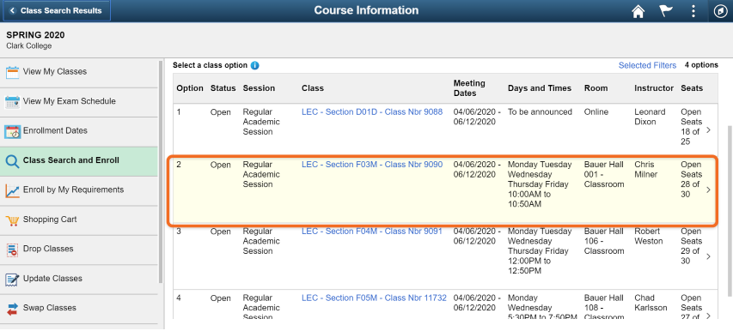This screenshot has height=331, width=733.
Task: Click the Days and Times column header
Action: (540, 88)
